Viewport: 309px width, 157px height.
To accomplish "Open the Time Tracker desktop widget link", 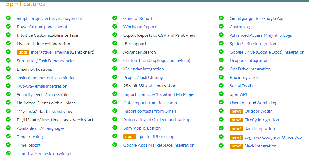I will point(44,154).
